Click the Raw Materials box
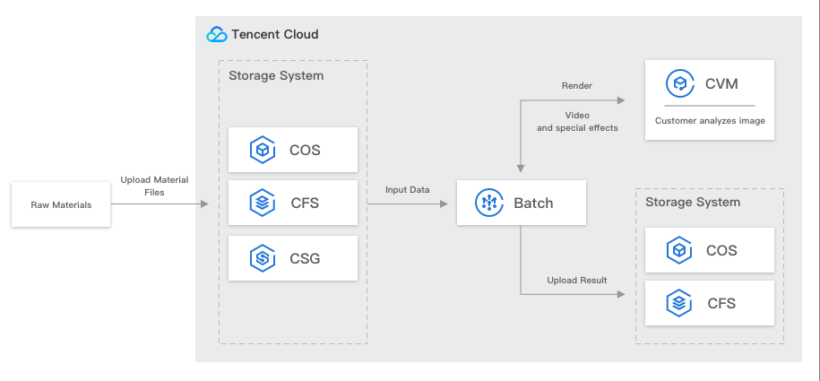 tap(61, 204)
